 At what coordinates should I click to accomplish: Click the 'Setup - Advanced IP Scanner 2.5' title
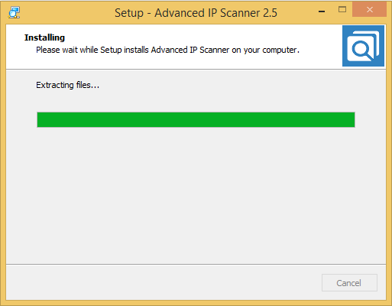(196, 13)
